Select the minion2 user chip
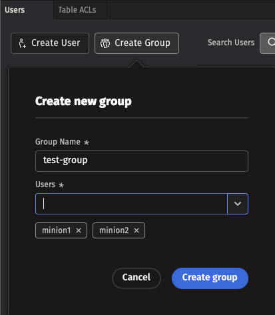This screenshot has height=315, width=275. (x=119, y=230)
